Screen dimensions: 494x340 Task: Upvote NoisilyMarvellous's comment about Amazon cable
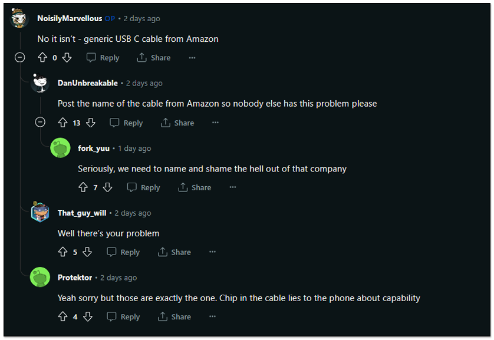[42, 58]
